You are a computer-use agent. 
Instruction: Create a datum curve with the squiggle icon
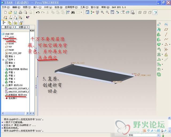(166, 39)
